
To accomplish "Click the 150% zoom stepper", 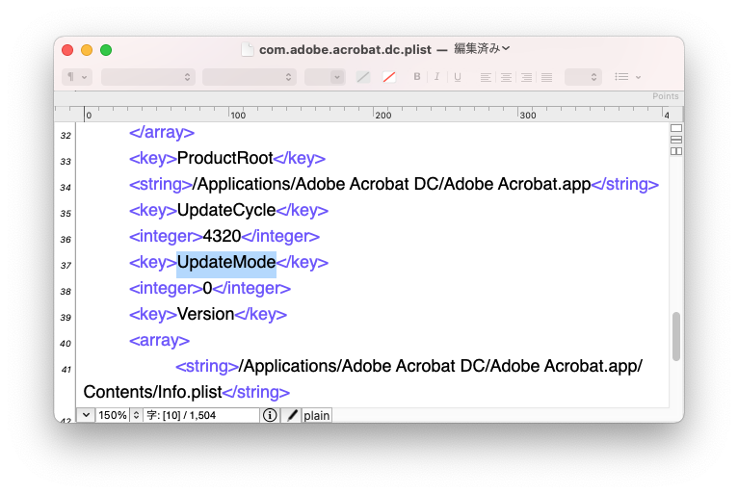I will [x=136, y=415].
